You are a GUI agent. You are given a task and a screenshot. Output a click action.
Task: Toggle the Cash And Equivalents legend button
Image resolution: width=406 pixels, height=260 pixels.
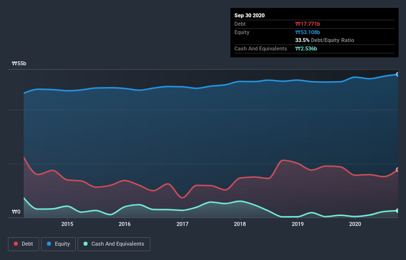114,244
